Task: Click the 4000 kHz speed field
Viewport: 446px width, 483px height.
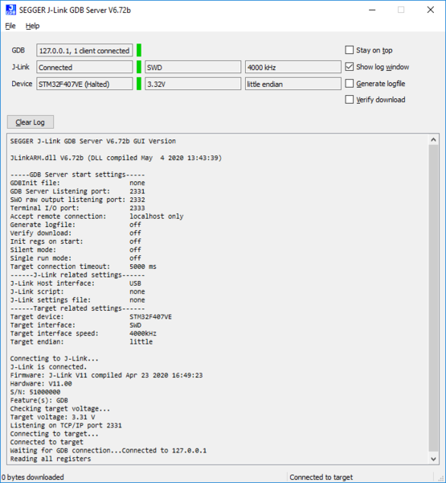Action: click(293, 67)
